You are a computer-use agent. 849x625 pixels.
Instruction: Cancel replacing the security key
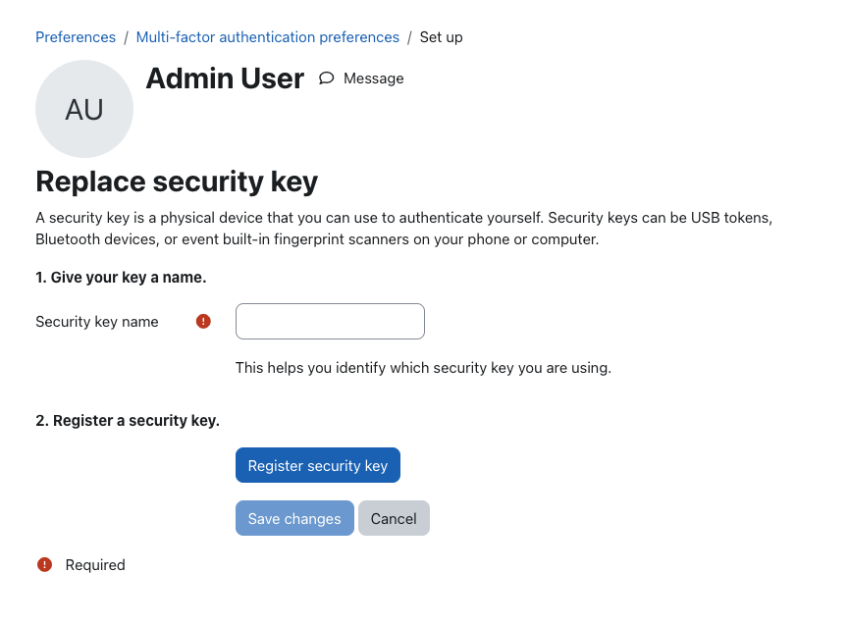click(x=394, y=518)
